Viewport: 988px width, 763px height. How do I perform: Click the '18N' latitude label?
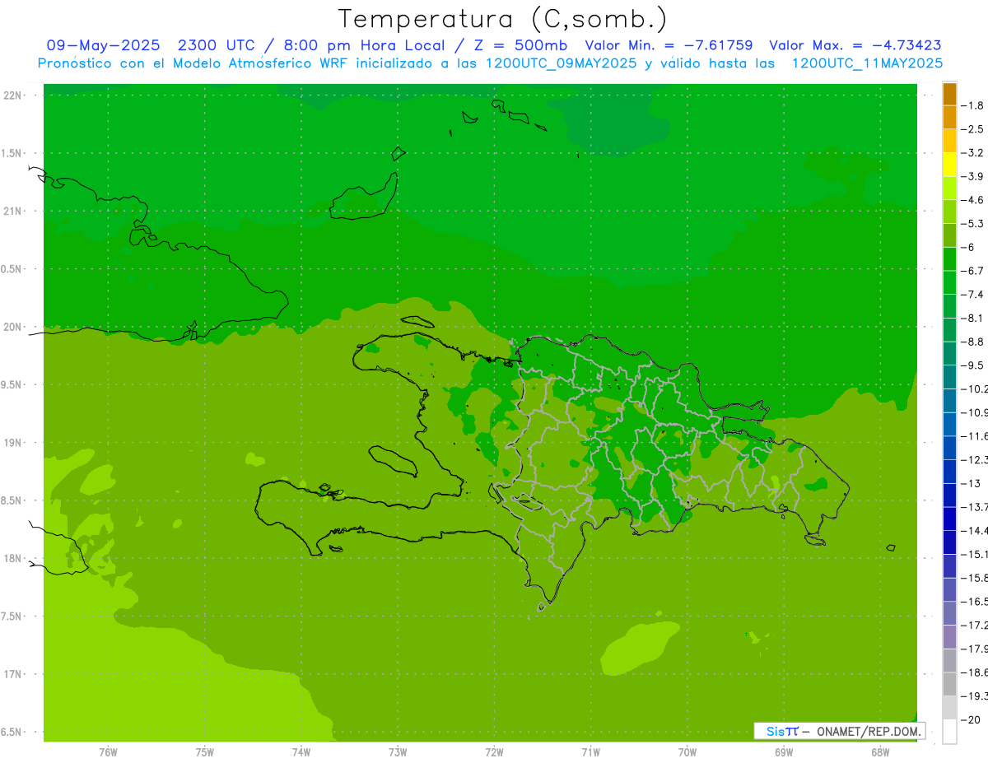14,558
